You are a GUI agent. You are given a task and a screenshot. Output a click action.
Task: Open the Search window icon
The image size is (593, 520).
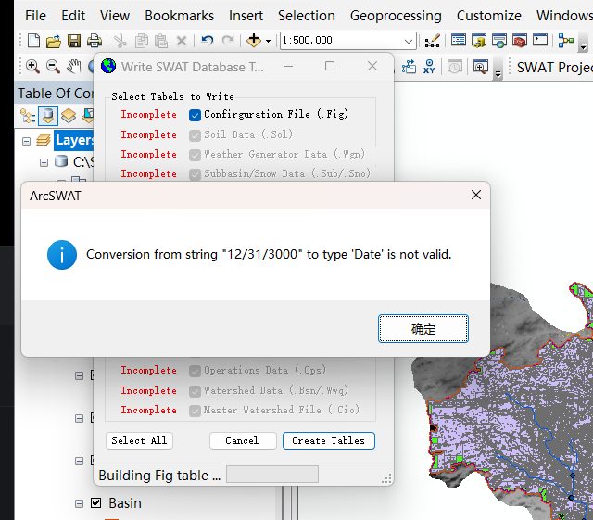[499, 41]
